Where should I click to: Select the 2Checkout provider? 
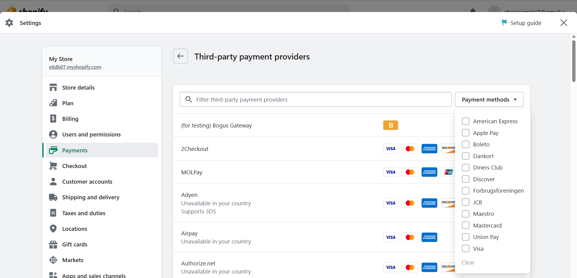pyautogui.click(x=195, y=149)
